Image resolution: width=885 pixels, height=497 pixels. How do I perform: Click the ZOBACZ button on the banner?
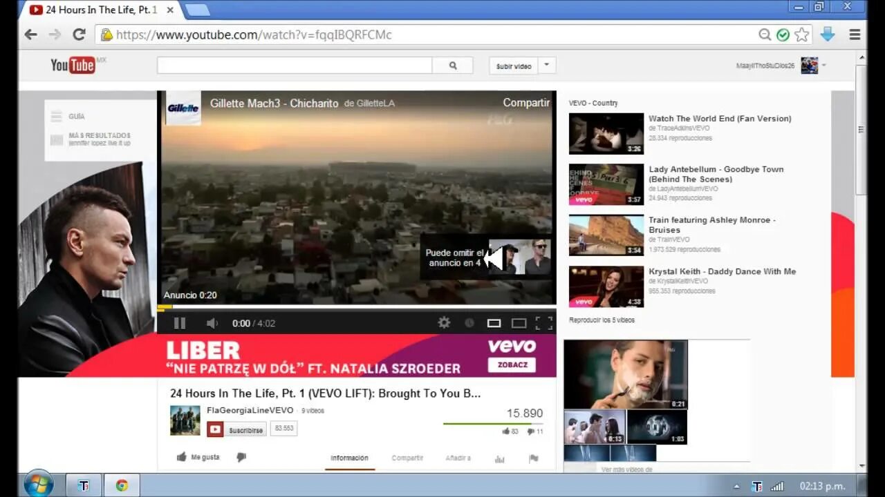(x=512, y=364)
